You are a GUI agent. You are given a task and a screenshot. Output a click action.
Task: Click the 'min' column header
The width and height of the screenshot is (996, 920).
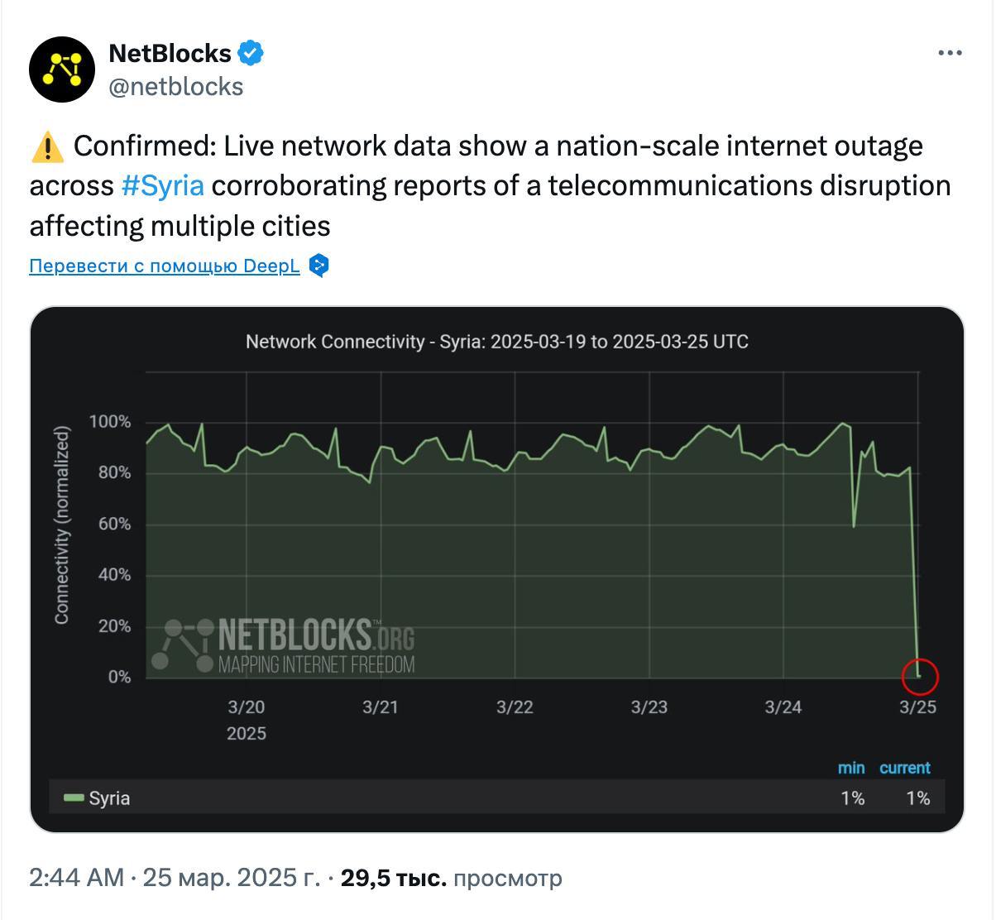click(850, 768)
